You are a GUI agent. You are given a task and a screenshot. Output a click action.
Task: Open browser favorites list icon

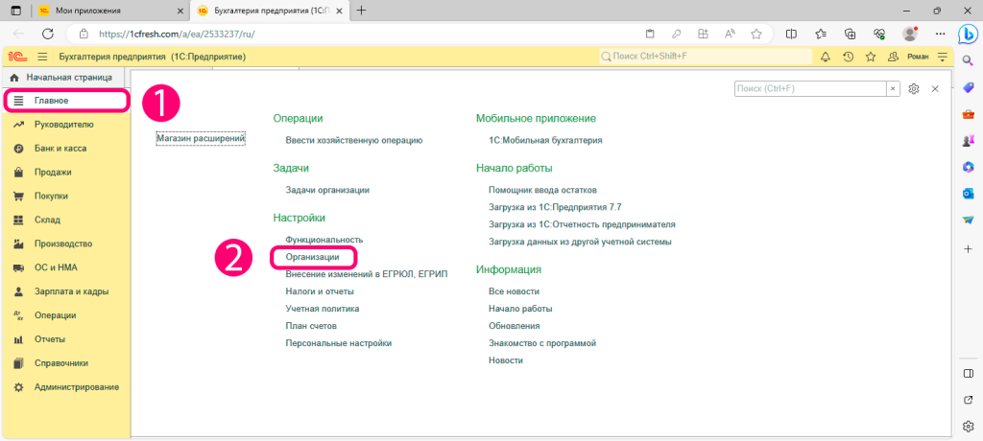tap(821, 34)
